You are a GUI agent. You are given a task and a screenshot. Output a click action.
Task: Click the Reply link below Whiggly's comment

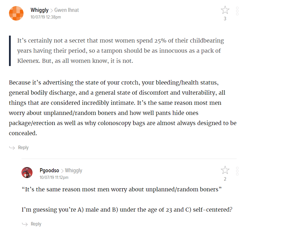pyautogui.click(x=23, y=148)
